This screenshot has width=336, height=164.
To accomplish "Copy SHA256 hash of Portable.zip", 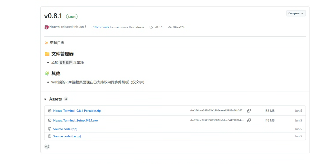I will [x=249, y=111].
